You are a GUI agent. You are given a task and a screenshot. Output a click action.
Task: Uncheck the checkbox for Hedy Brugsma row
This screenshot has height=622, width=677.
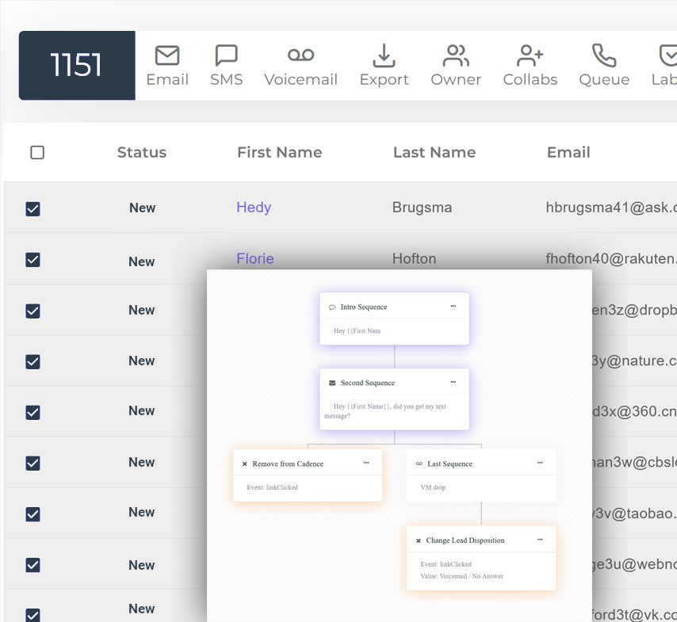[33, 209]
